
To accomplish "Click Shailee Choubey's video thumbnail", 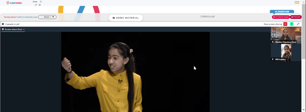I will tap(286, 35).
